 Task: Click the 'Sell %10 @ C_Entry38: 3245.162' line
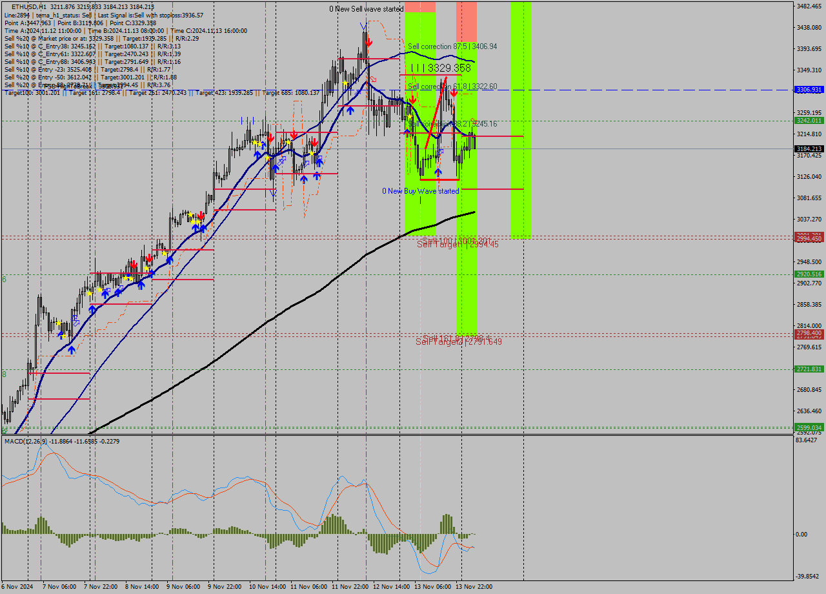point(92,46)
